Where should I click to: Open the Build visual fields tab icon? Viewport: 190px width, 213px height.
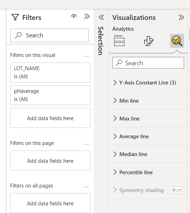pos(119,41)
